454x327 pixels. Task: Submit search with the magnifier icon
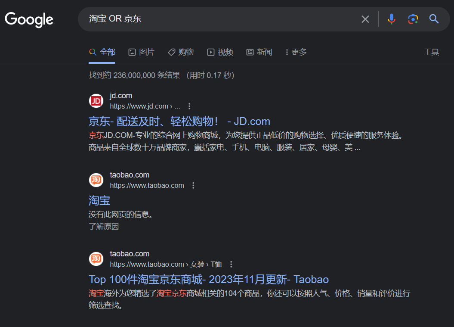434,19
